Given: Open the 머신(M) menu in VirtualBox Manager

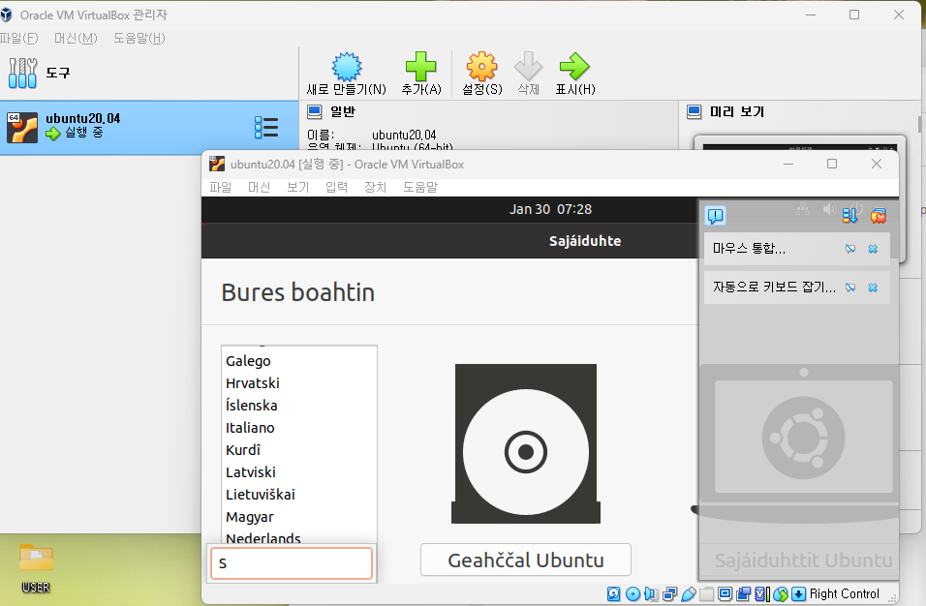Looking at the screenshot, I should tap(76, 39).
